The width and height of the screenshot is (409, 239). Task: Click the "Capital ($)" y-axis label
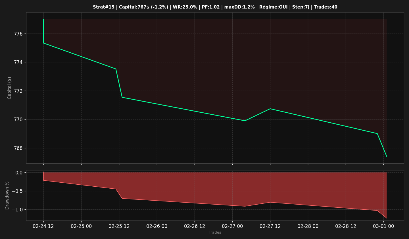10,88
